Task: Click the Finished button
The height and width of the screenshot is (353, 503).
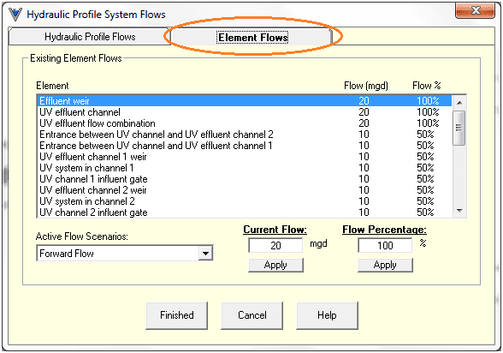Action: pyautogui.click(x=177, y=315)
